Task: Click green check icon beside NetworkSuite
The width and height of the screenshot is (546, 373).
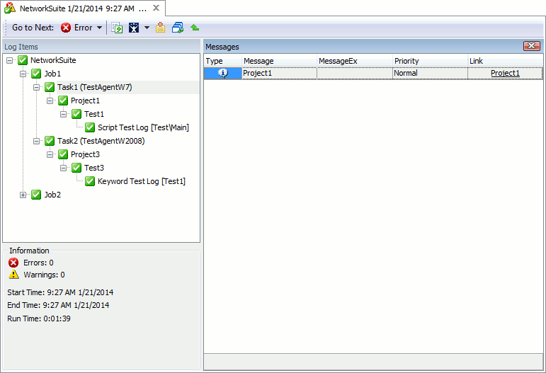Action: 23,60
